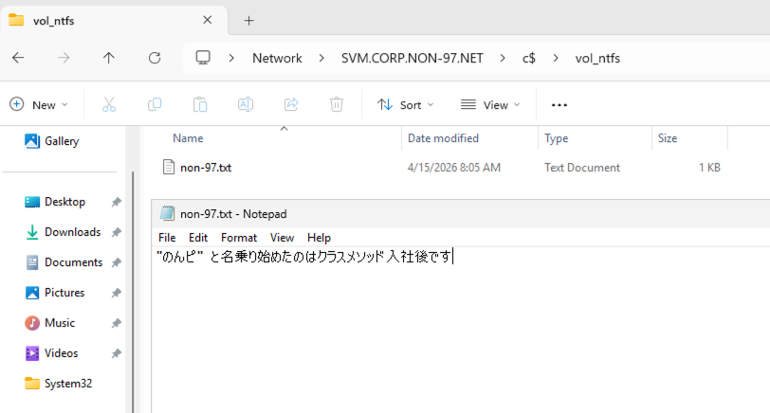The height and width of the screenshot is (413, 770).
Task: Click the Share icon in toolbar
Action: click(x=291, y=104)
